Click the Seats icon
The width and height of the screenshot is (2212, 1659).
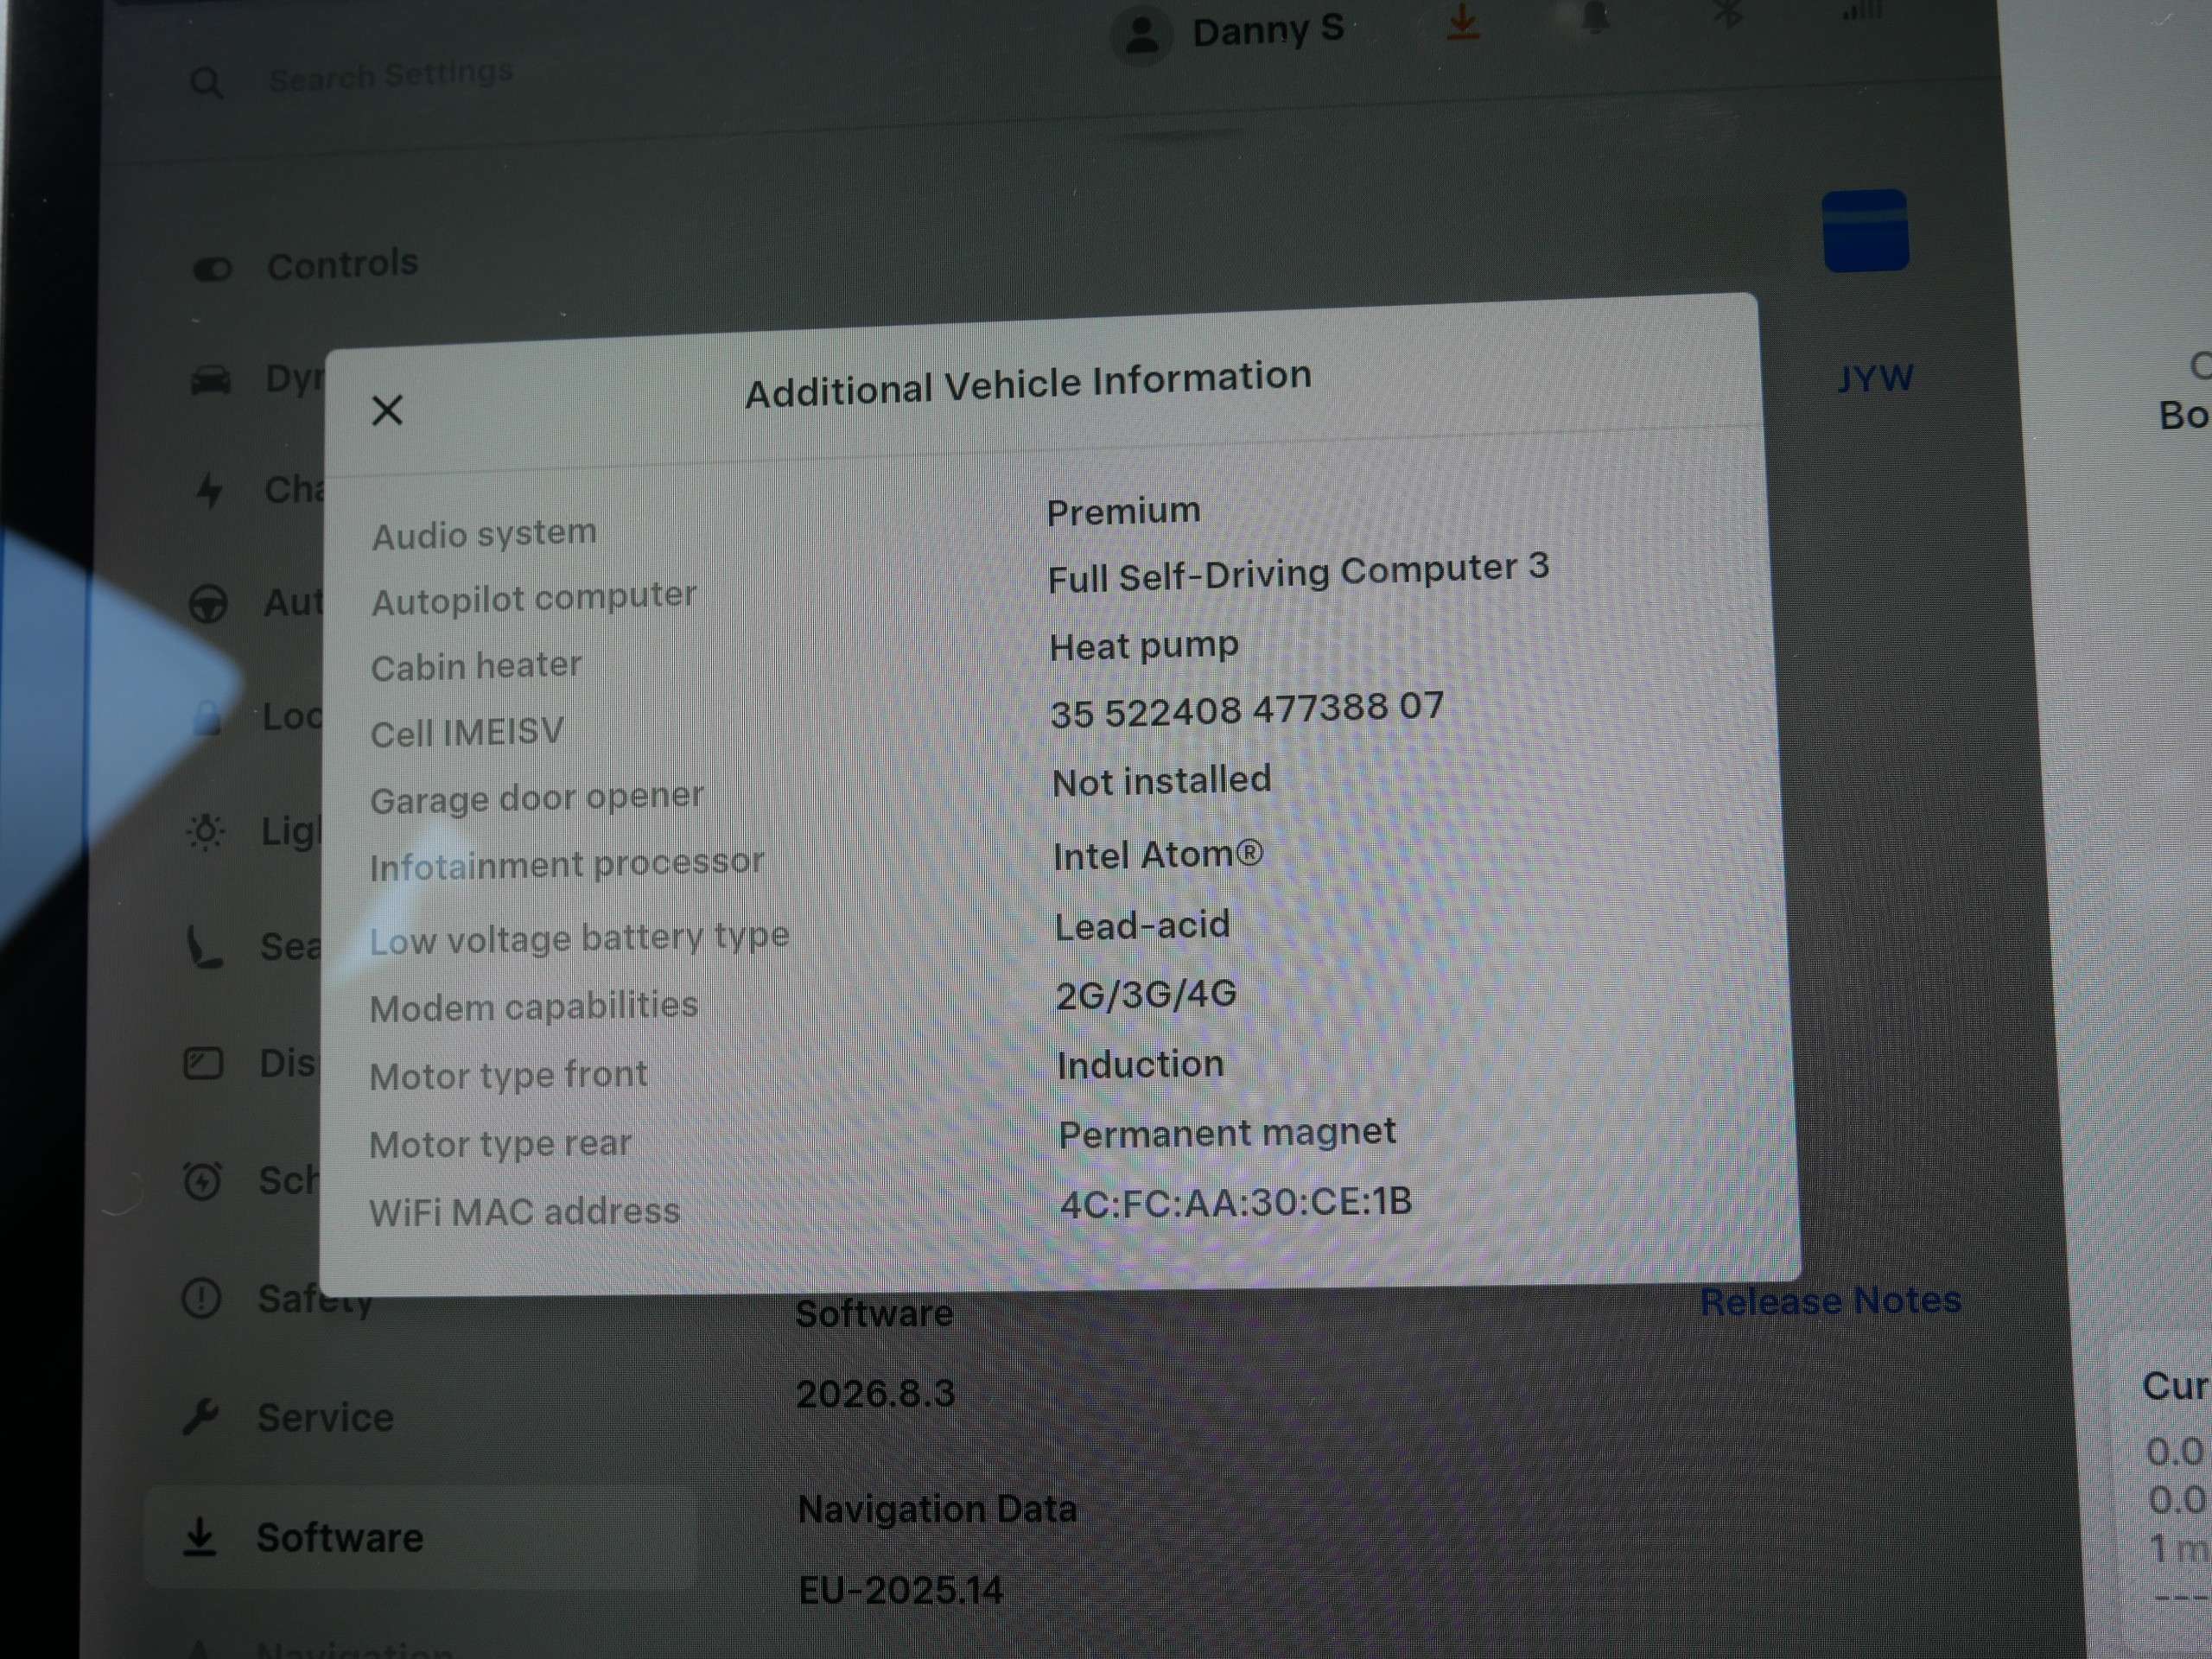coord(204,947)
